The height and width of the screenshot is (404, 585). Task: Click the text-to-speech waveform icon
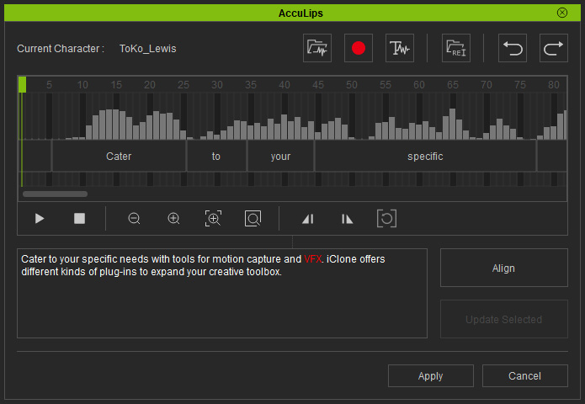click(x=399, y=49)
